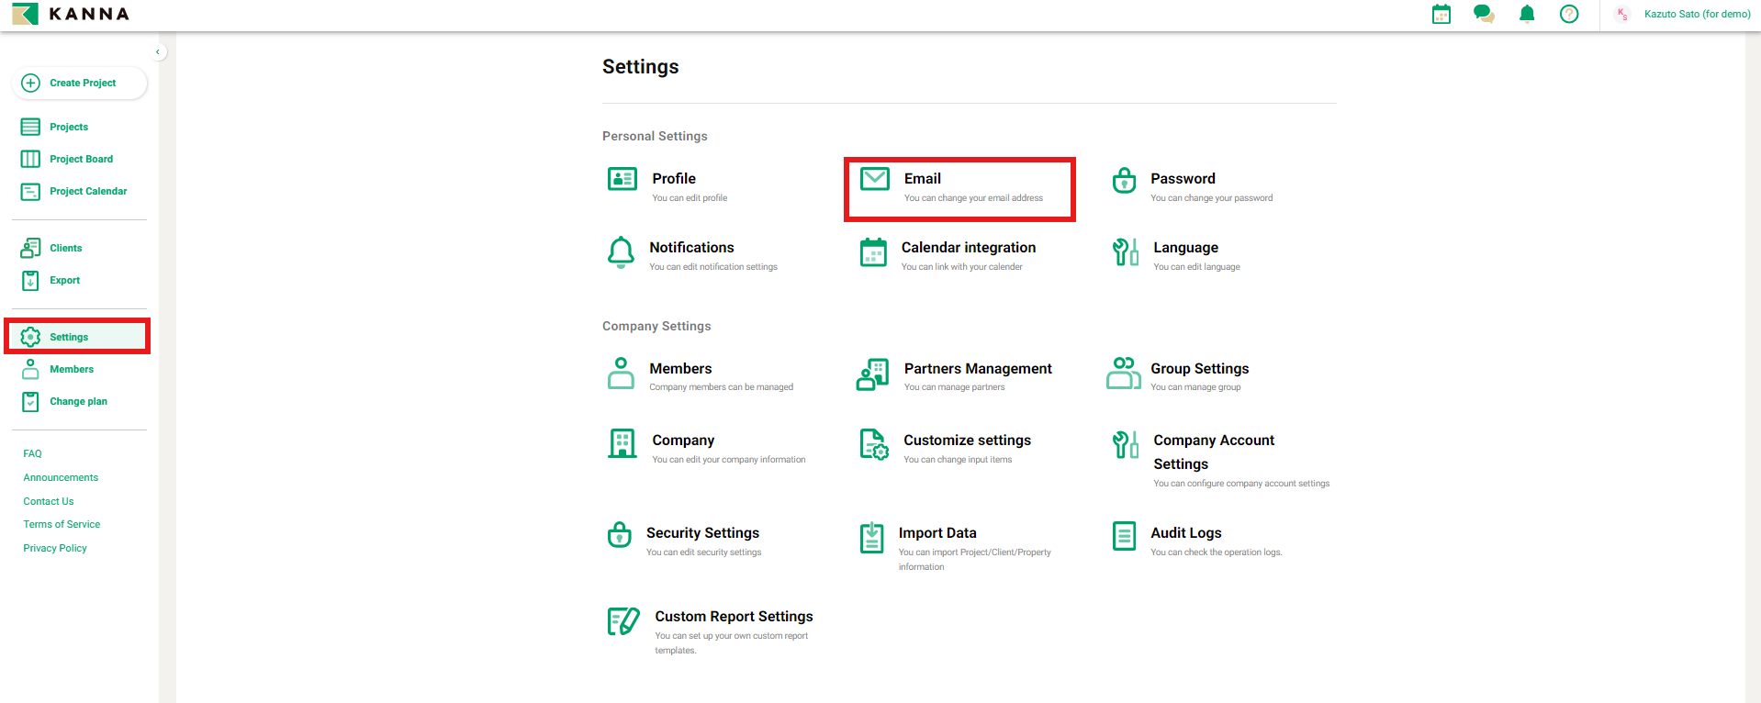This screenshot has height=703, width=1761.
Task: Go to Projects in sidebar
Action: point(69,127)
